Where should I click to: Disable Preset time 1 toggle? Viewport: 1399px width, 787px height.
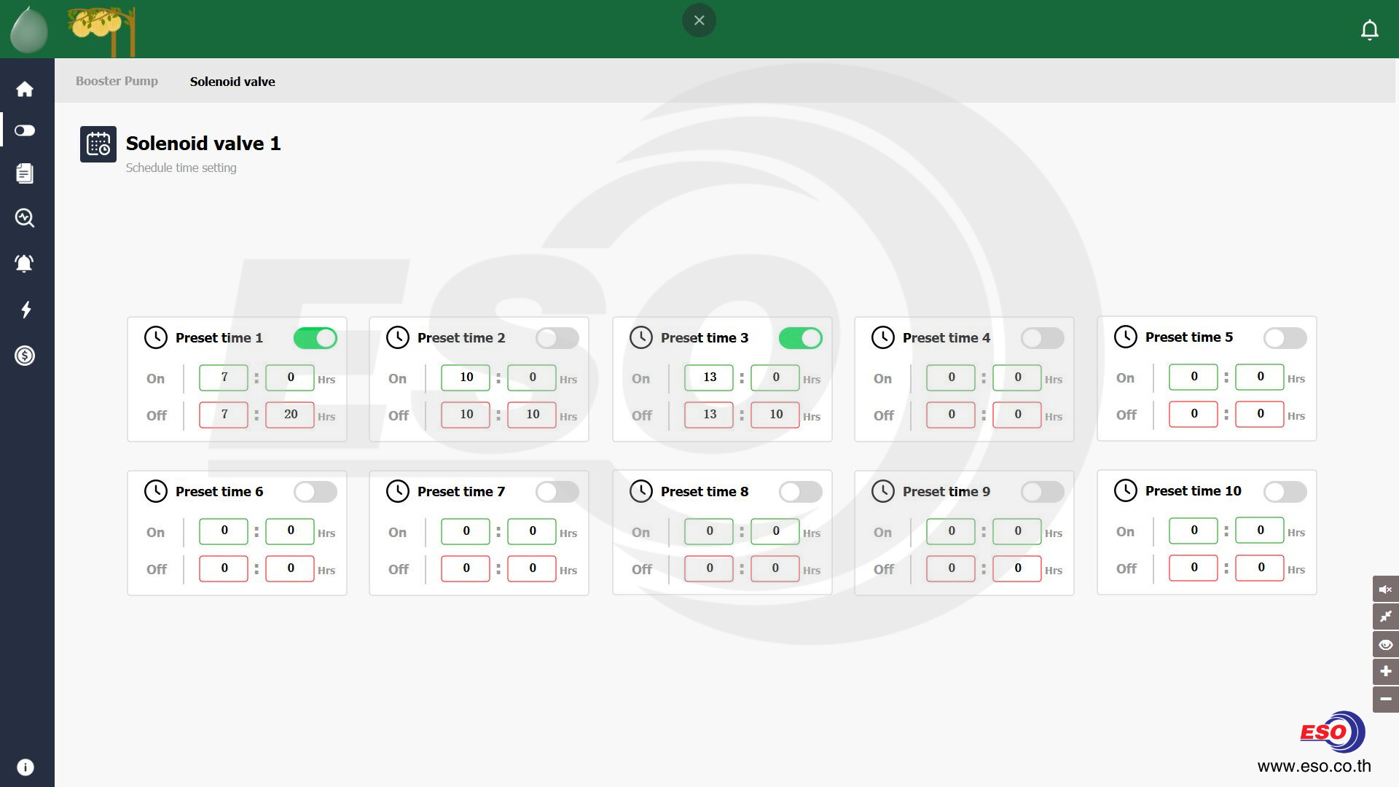[315, 338]
